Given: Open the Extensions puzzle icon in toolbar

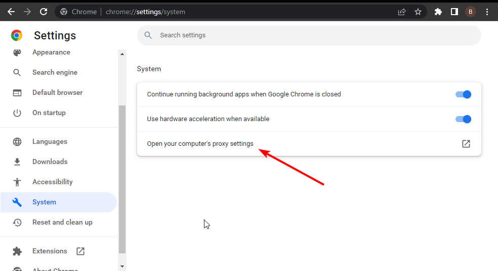Looking at the screenshot, I should (438, 12).
